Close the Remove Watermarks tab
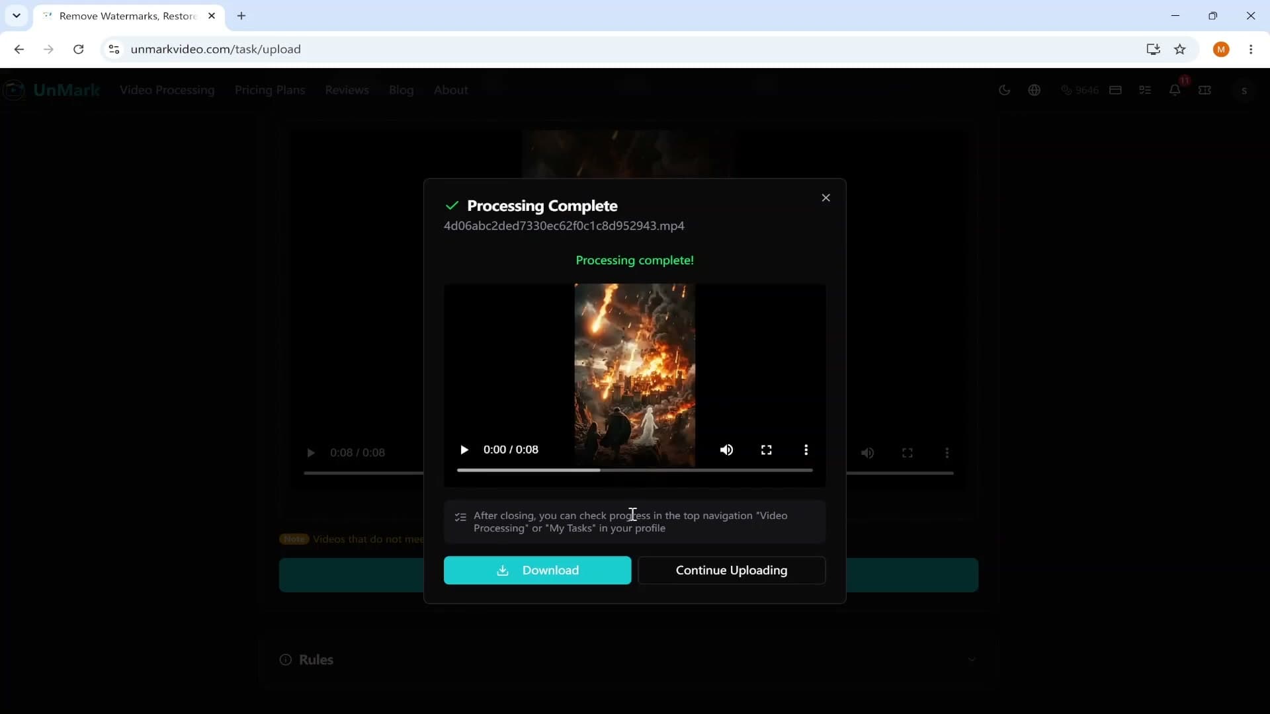 click(x=212, y=16)
